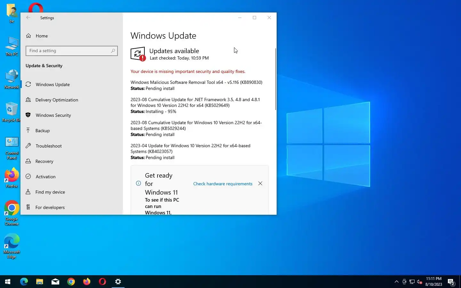Select the Delivery Optimization icon
The width and height of the screenshot is (461, 288).
(x=28, y=100)
